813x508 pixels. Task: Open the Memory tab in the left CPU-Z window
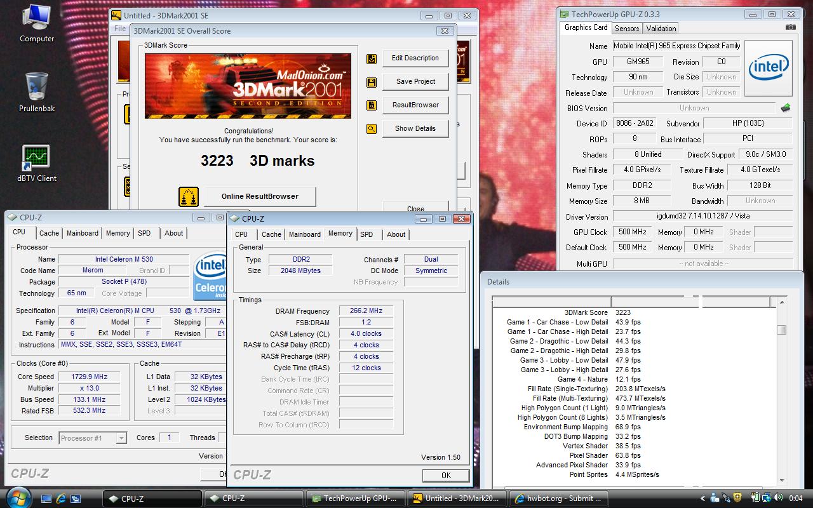tap(118, 233)
